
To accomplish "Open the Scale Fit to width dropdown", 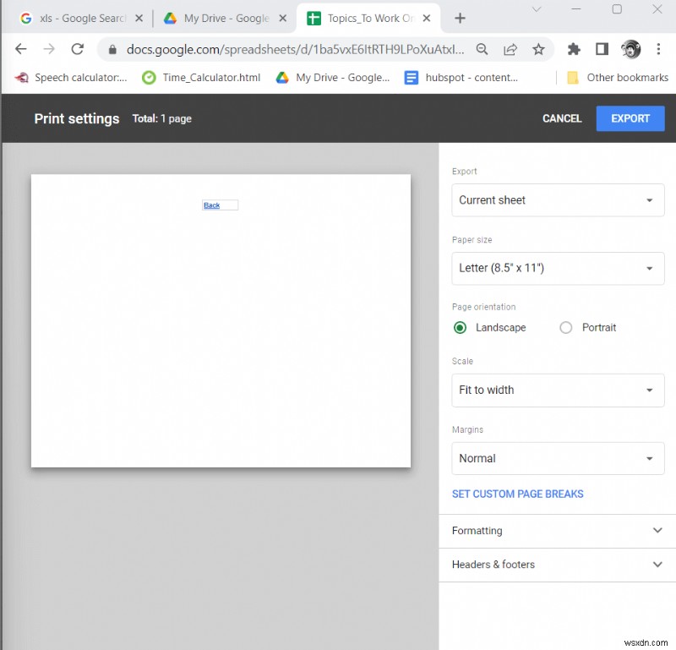I will pos(558,391).
